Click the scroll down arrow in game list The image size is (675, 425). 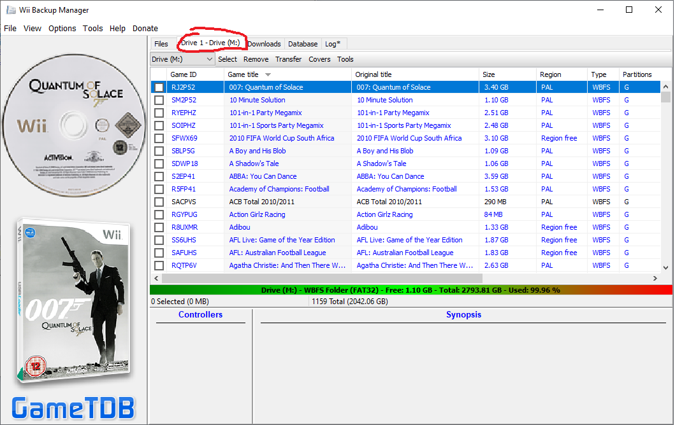(665, 267)
